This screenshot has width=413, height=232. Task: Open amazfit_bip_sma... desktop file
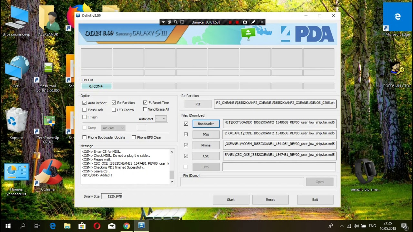point(366,176)
